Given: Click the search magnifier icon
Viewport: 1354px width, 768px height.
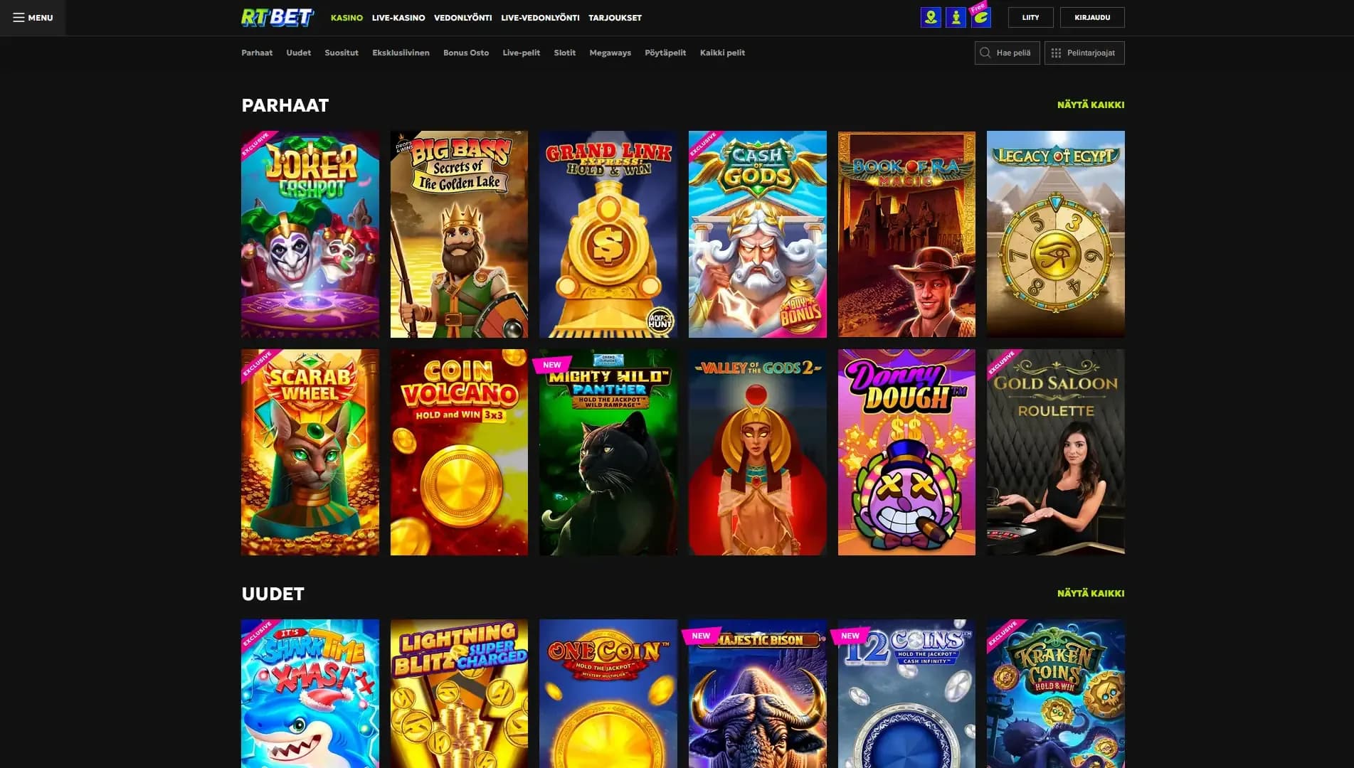Looking at the screenshot, I should [985, 53].
